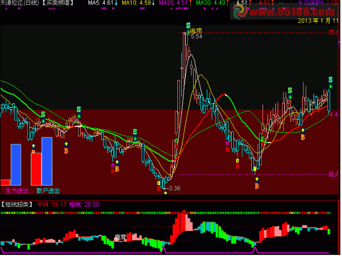Click the tallest red bar in the 短线超卖 histogram

click(x=184, y=220)
